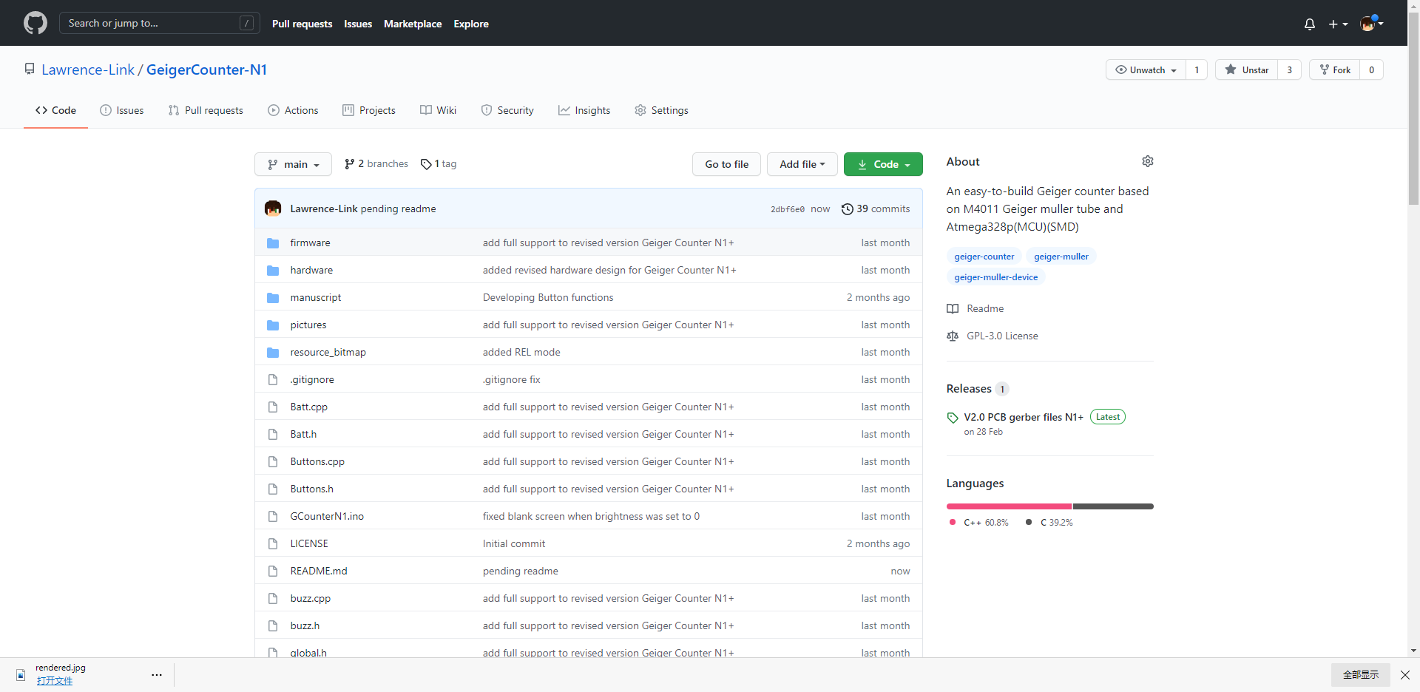Go to Explore
This screenshot has width=1420, height=692.
(471, 24)
